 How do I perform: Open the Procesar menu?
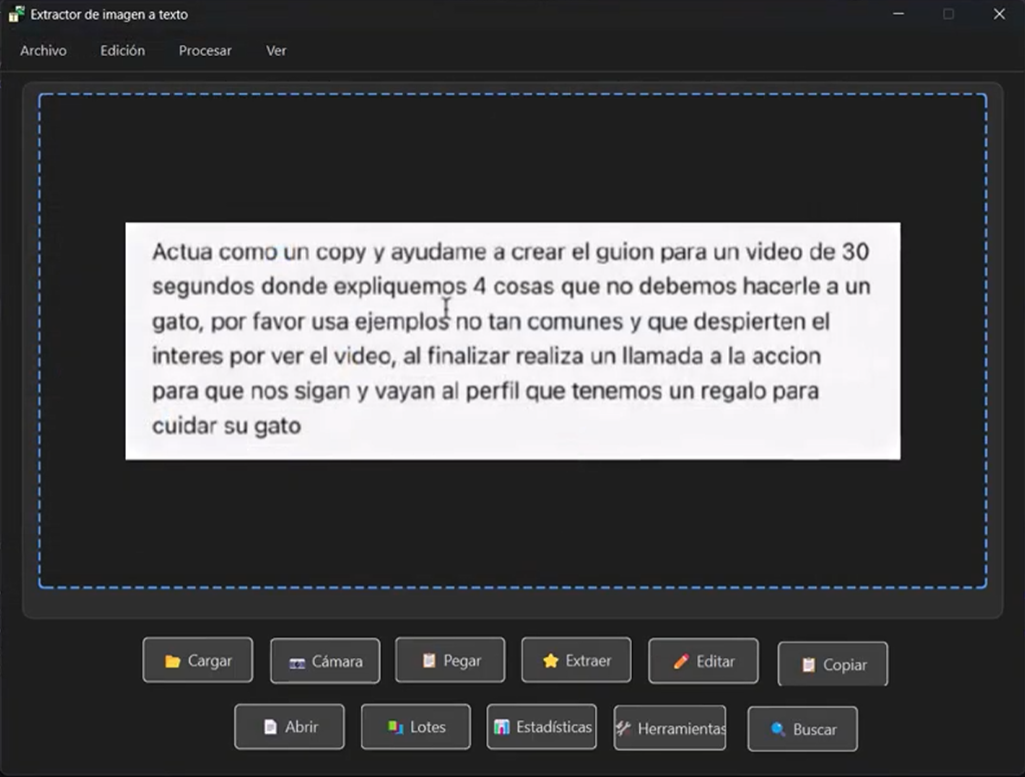tap(205, 51)
